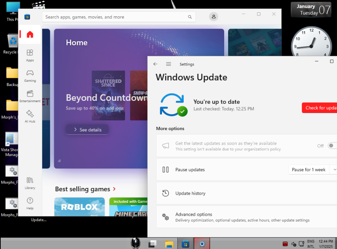
Task: Open the Settings hamburger navigation menu
Action: pyautogui.click(x=168, y=64)
